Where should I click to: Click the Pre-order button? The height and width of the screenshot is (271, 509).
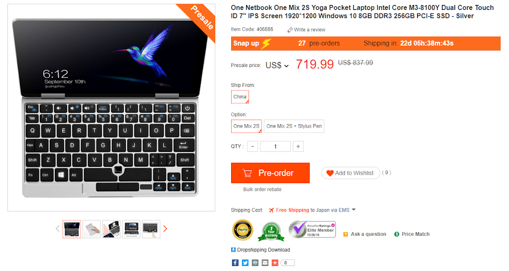[x=270, y=173]
